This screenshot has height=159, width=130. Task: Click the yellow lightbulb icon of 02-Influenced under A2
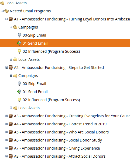pyautogui.click(x=19, y=100)
